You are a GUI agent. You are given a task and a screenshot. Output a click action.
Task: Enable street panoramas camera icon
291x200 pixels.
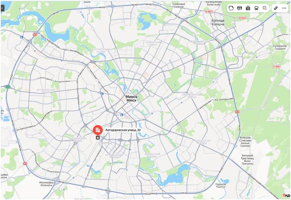(248, 8)
